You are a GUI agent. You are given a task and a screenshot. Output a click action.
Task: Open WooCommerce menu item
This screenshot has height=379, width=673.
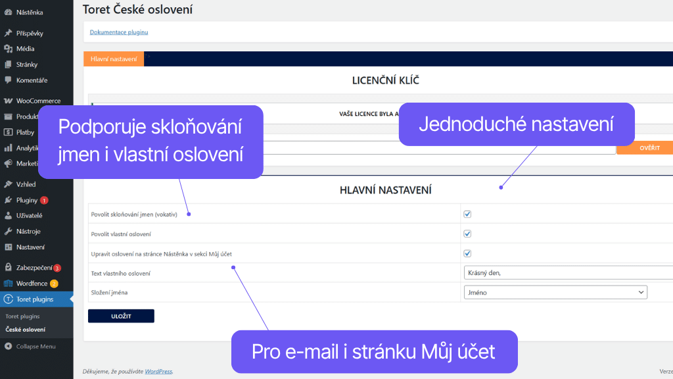[37, 101]
